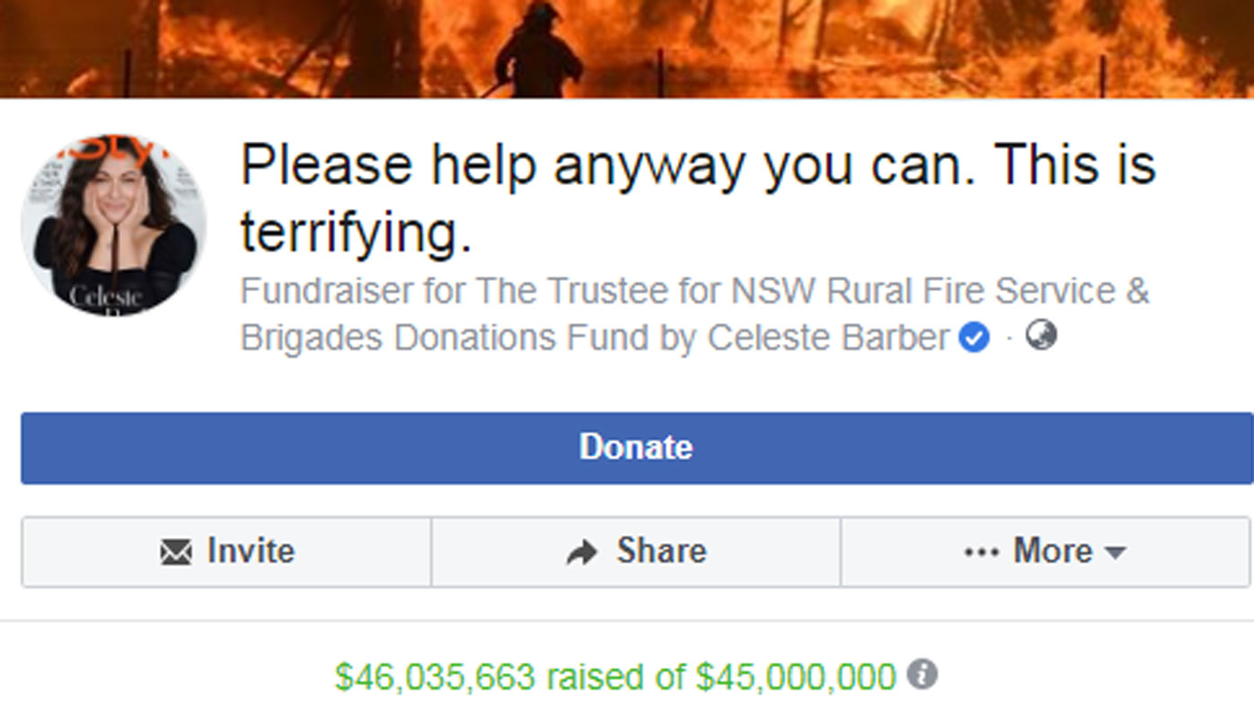The image size is (1254, 705).
Task: Click the blue verified badge icon
Action: (974, 339)
